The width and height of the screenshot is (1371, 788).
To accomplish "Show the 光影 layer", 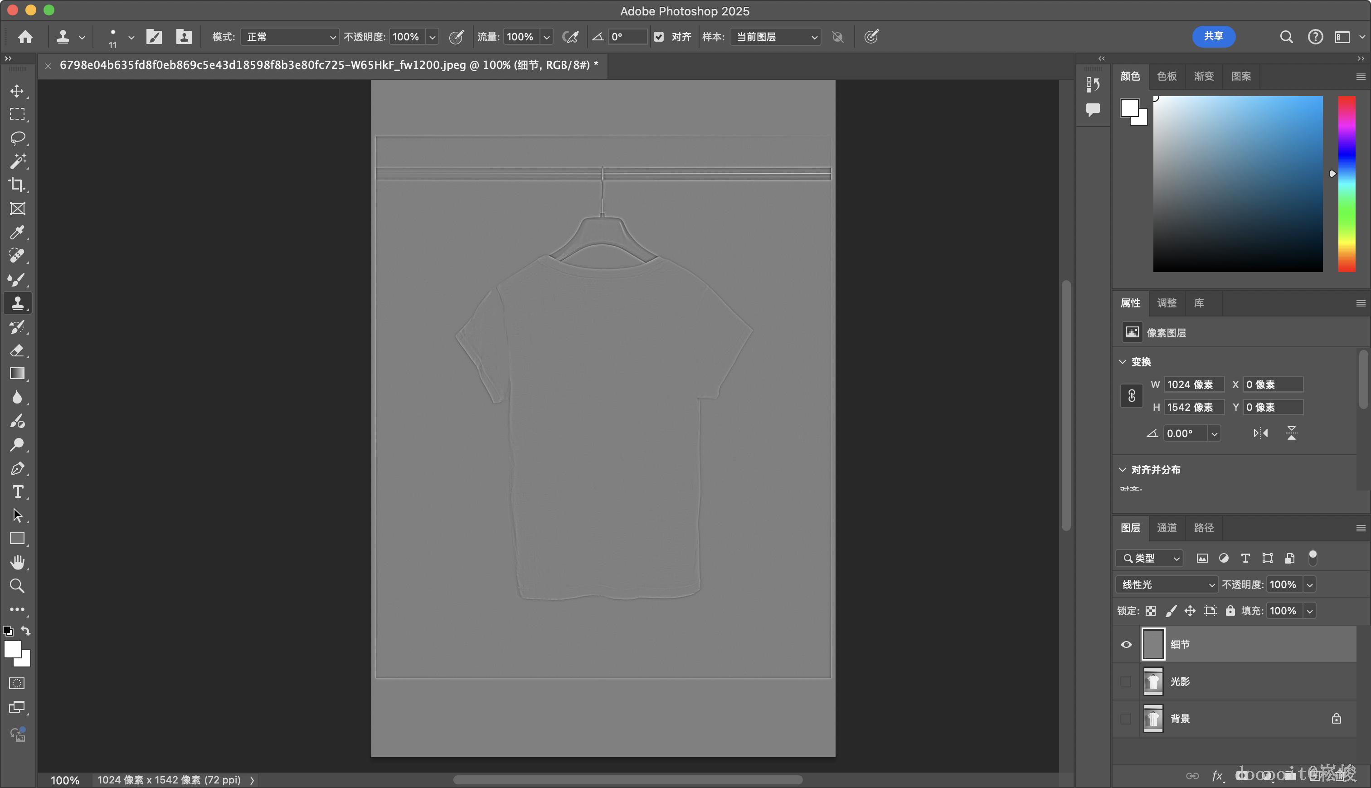I will (1126, 682).
